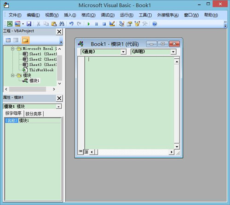Click the Redo arrow icon
Viewport: 230px width, 205px height.
point(79,24)
